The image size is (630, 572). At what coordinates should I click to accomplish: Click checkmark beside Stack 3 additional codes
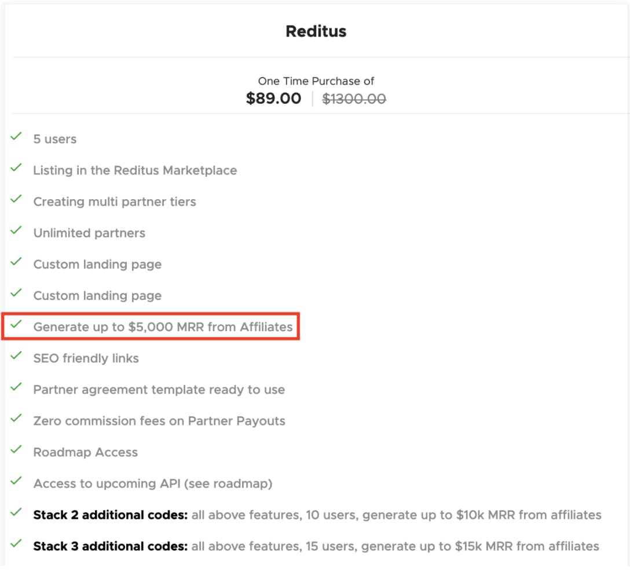[x=16, y=544]
